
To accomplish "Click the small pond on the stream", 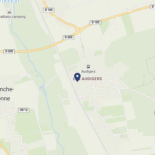I will click(37, 76).
